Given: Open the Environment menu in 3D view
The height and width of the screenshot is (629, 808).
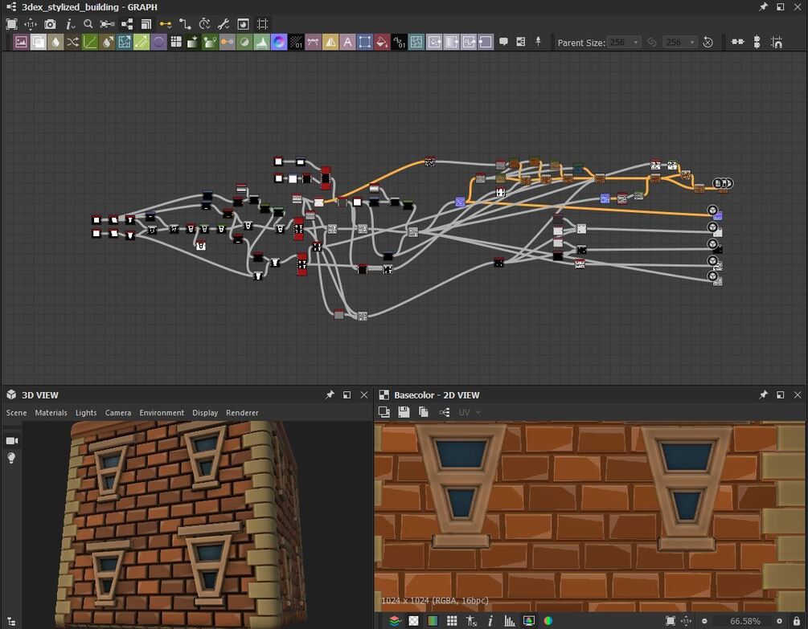Looking at the screenshot, I should click(x=162, y=413).
